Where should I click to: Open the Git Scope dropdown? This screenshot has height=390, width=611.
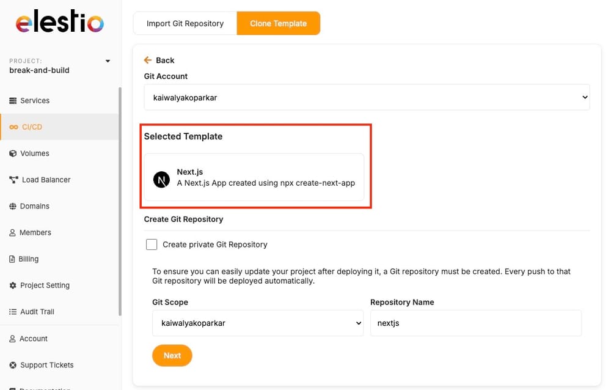pyautogui.click(x=257, y=323)
